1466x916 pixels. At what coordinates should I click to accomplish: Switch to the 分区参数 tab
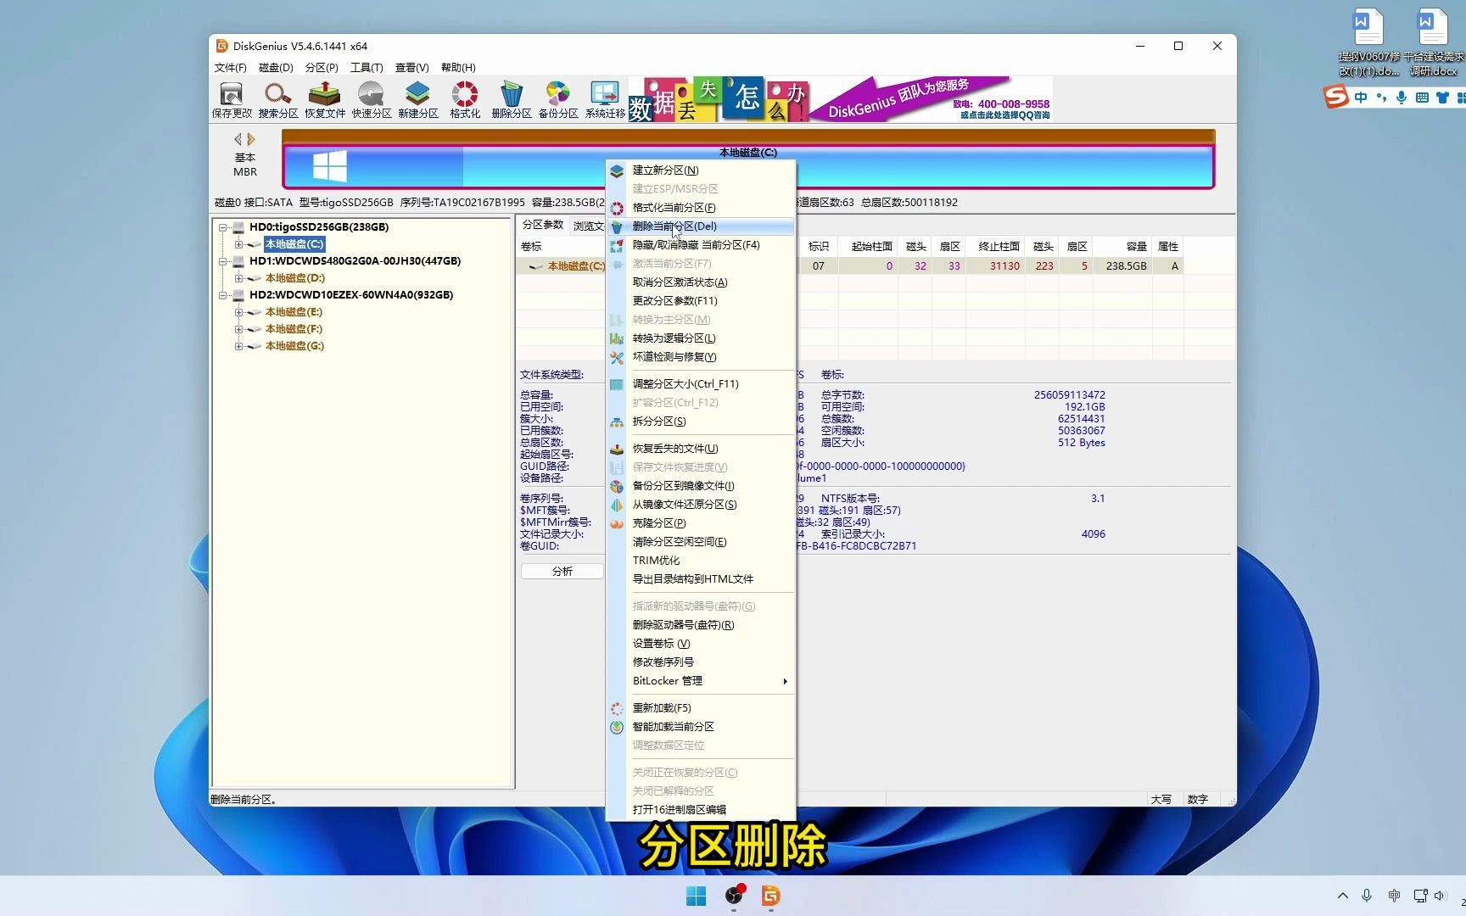(x=543, y=225)
